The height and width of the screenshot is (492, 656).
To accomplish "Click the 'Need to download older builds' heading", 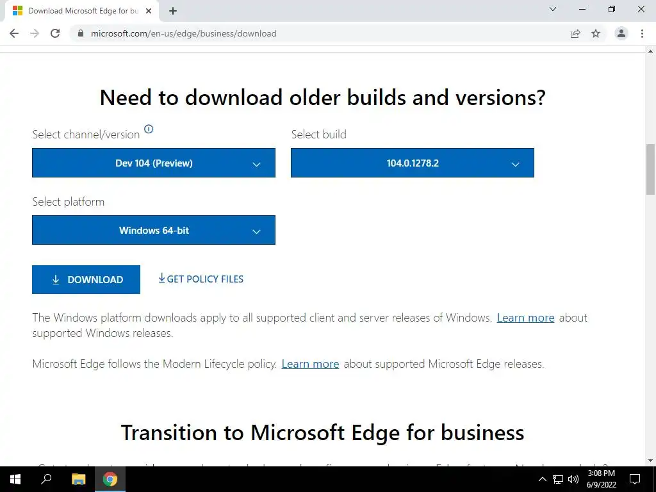I will coord(323,97).
